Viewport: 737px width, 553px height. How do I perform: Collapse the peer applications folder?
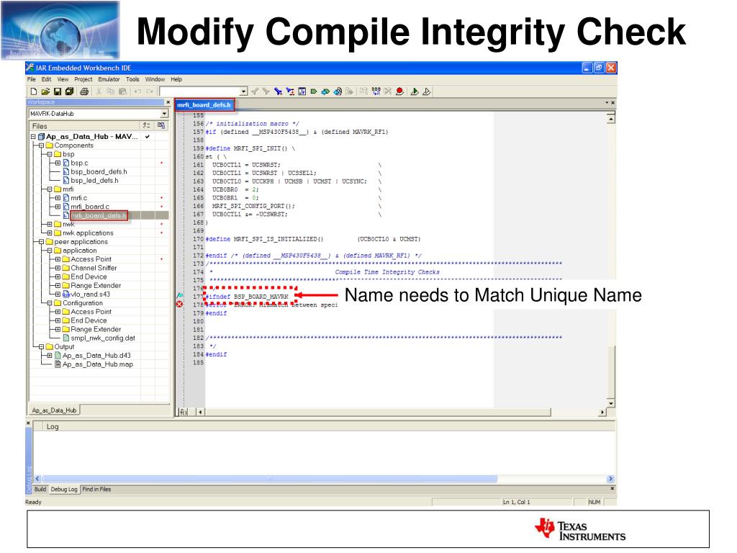click(41, 242)
